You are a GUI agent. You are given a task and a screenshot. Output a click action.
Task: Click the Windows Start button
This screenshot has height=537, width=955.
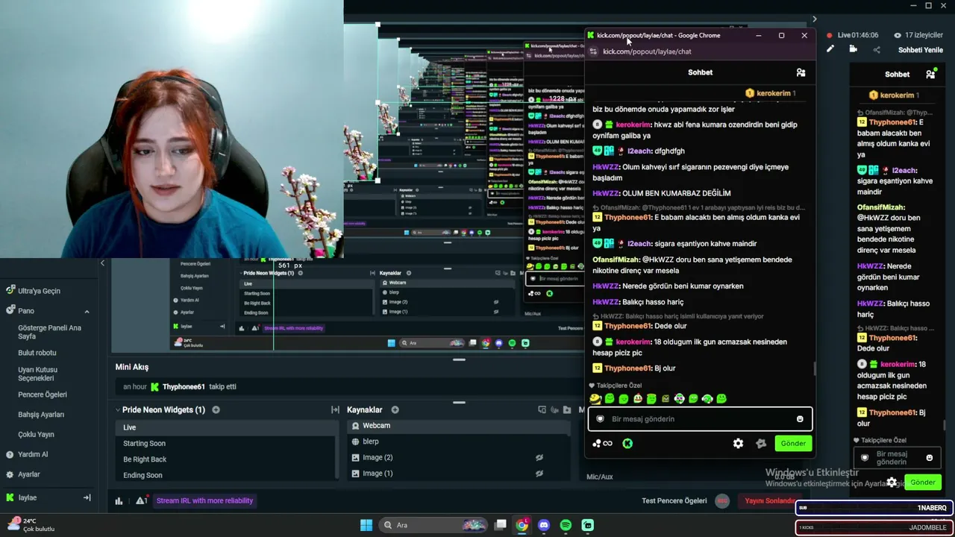pos(366,525)
